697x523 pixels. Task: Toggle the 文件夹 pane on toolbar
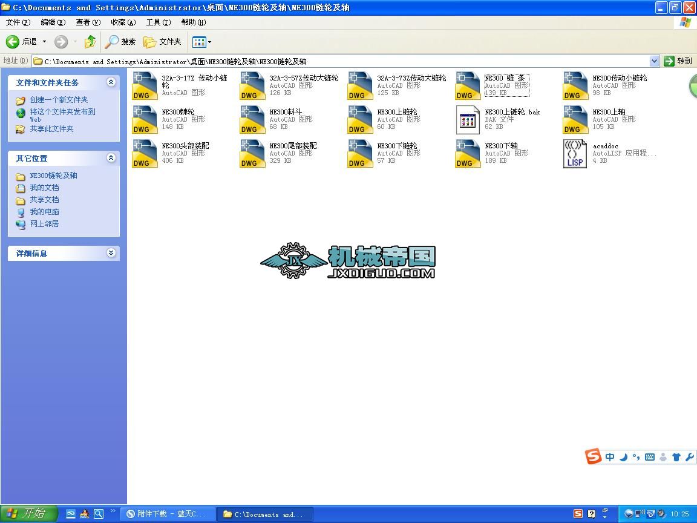[162, 42]
